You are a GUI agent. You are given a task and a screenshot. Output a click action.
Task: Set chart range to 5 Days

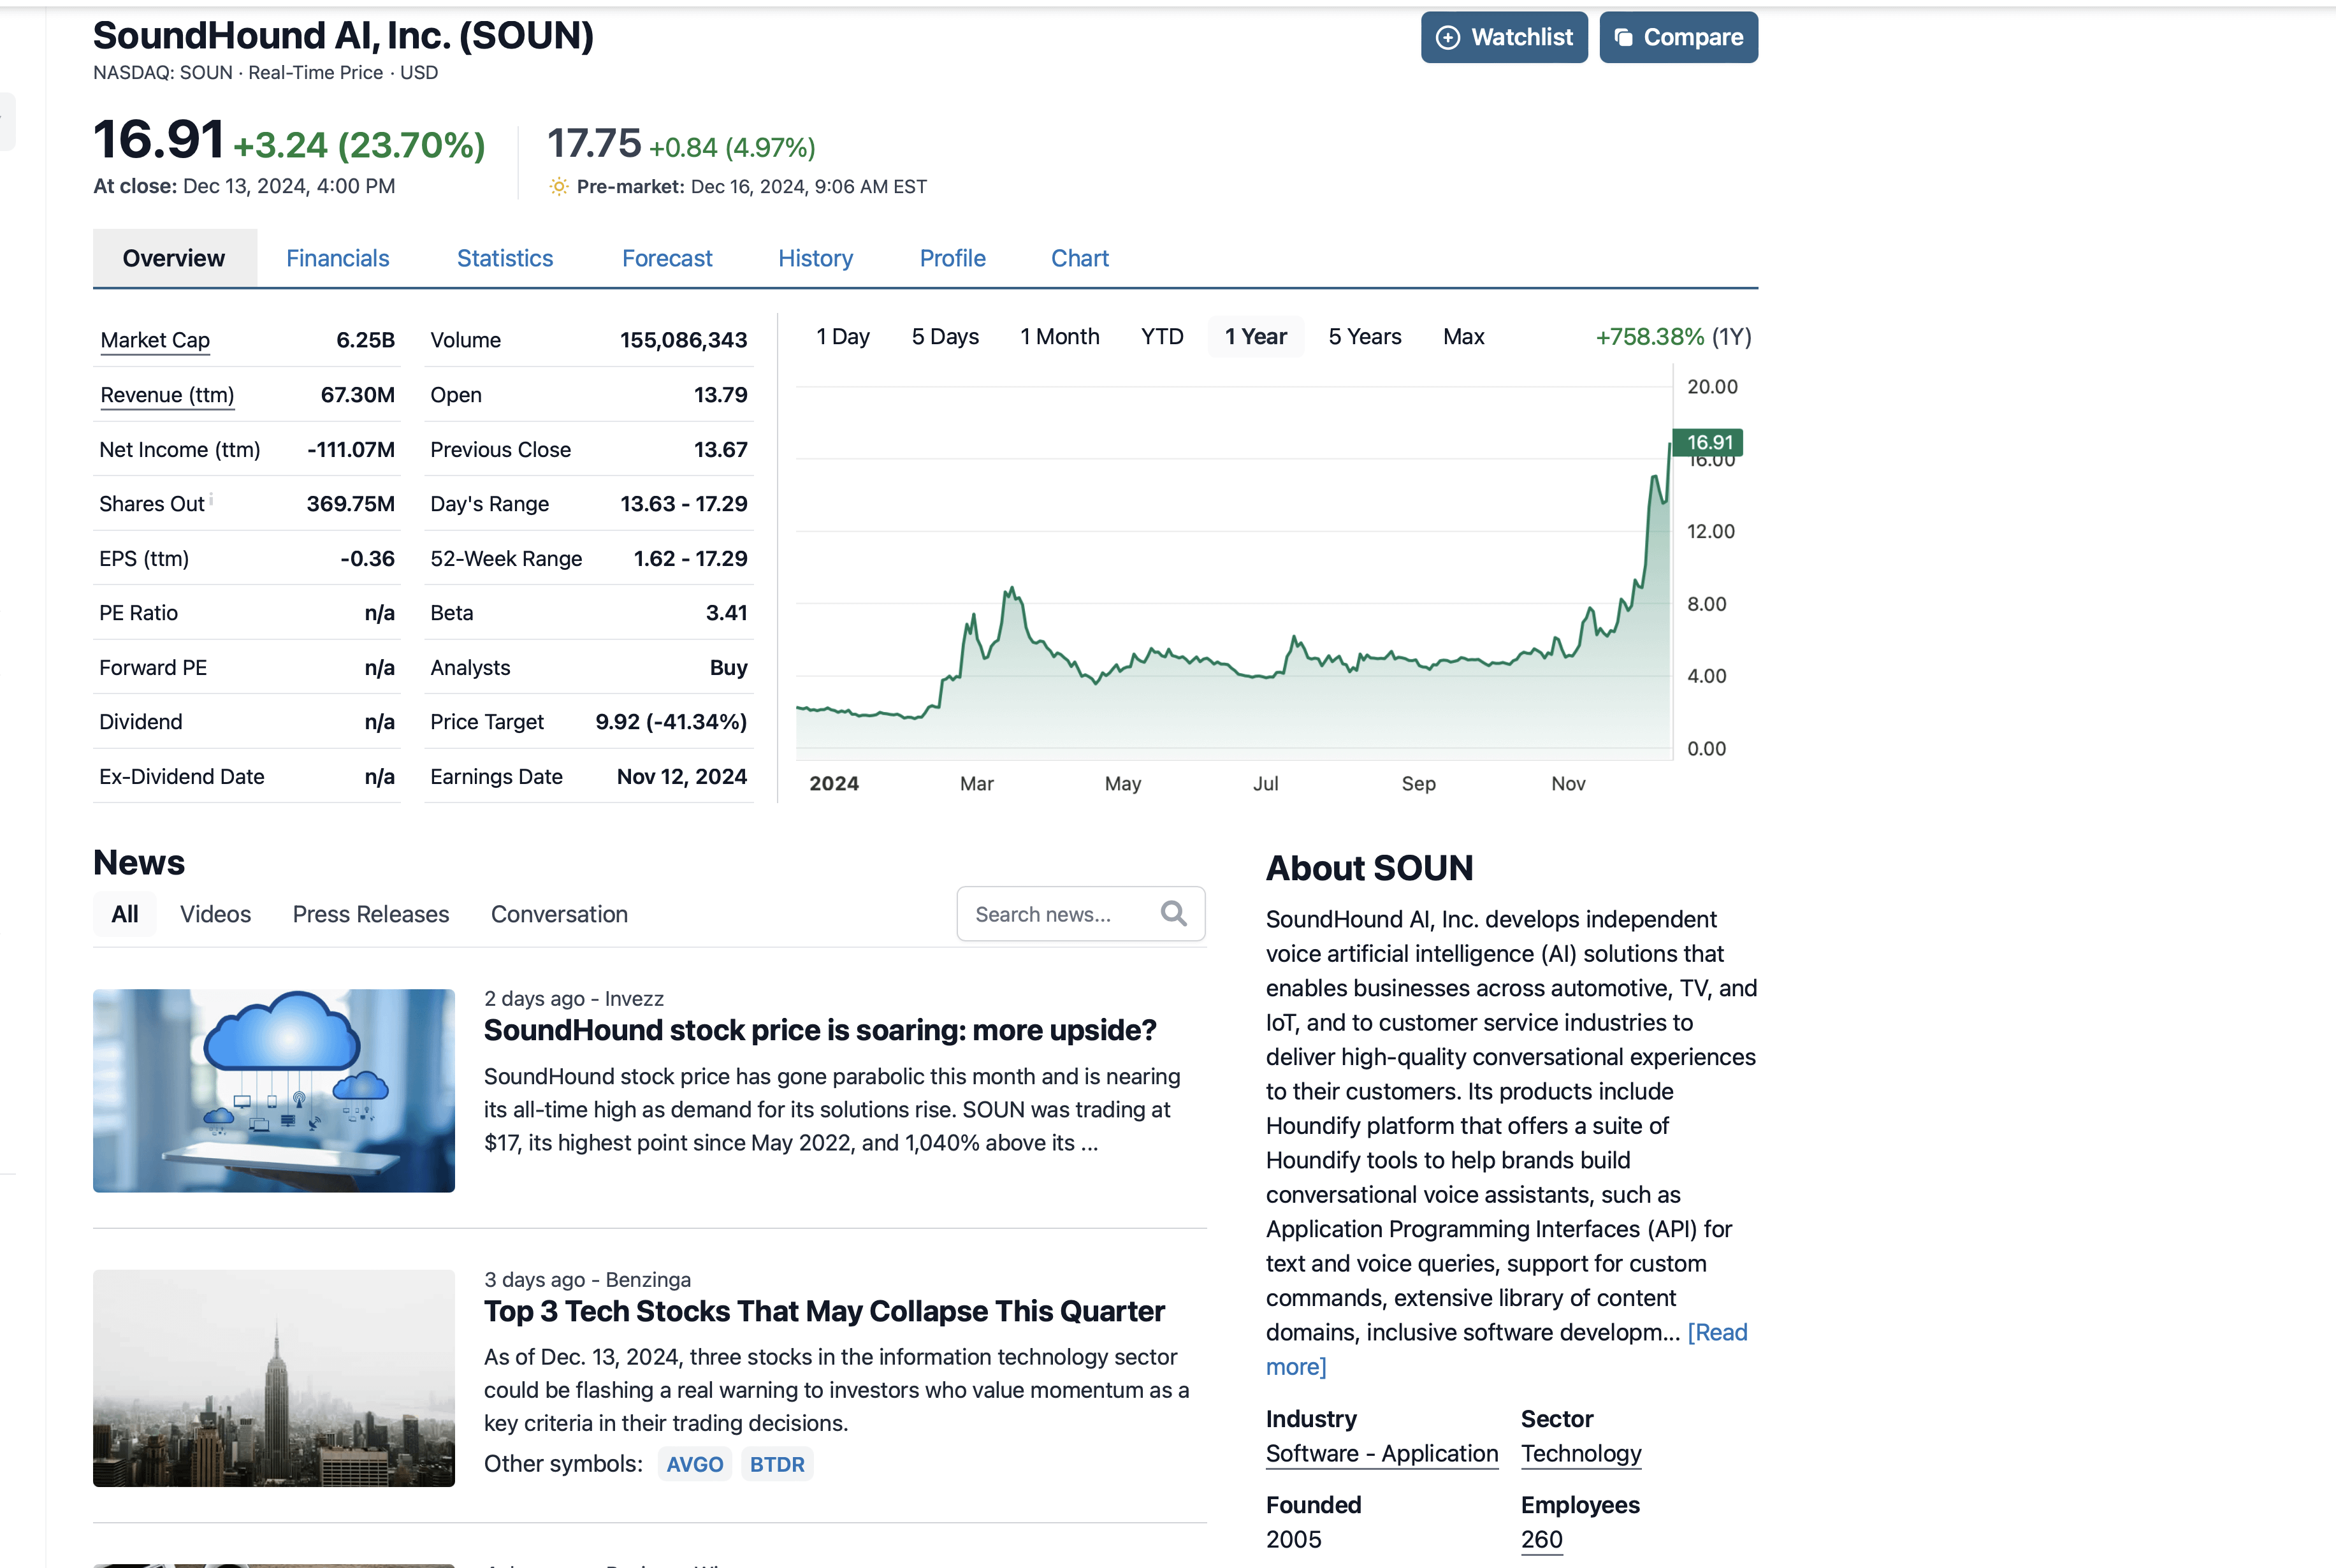[945, 336]
